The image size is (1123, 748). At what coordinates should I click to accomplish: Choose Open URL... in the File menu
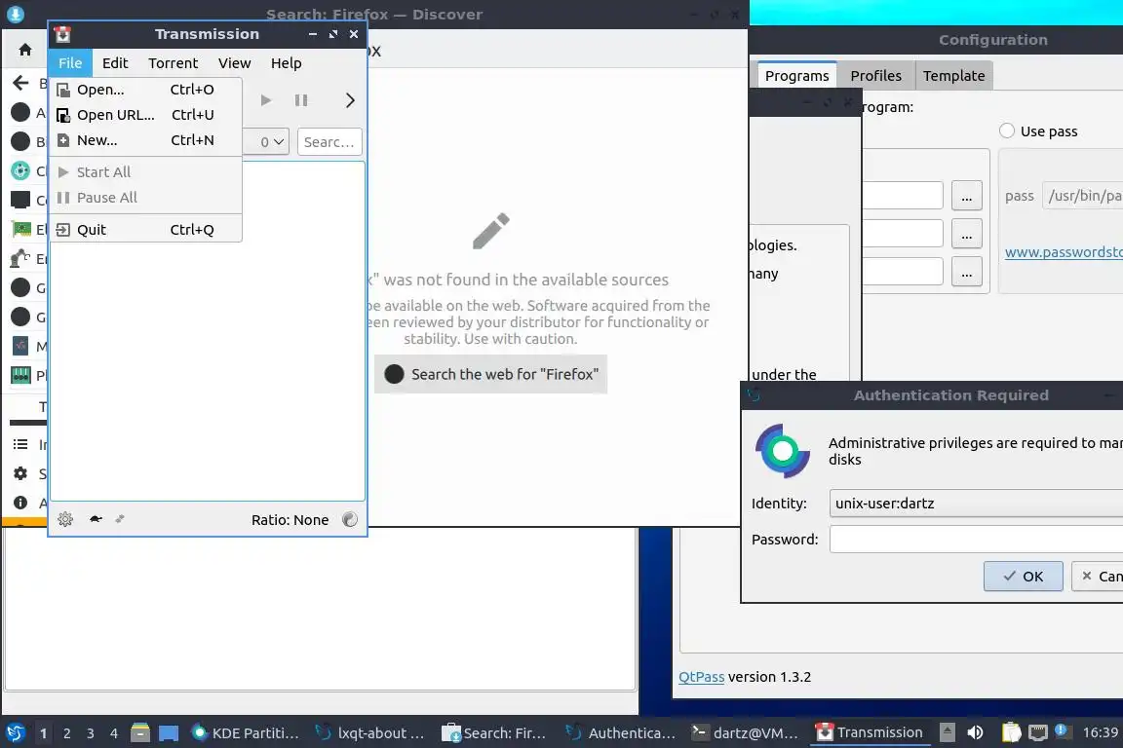pos(145,115)
